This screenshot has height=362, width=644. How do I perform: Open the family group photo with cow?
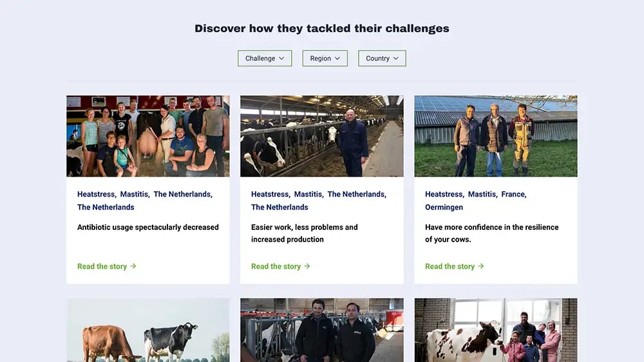click(147, 136)
